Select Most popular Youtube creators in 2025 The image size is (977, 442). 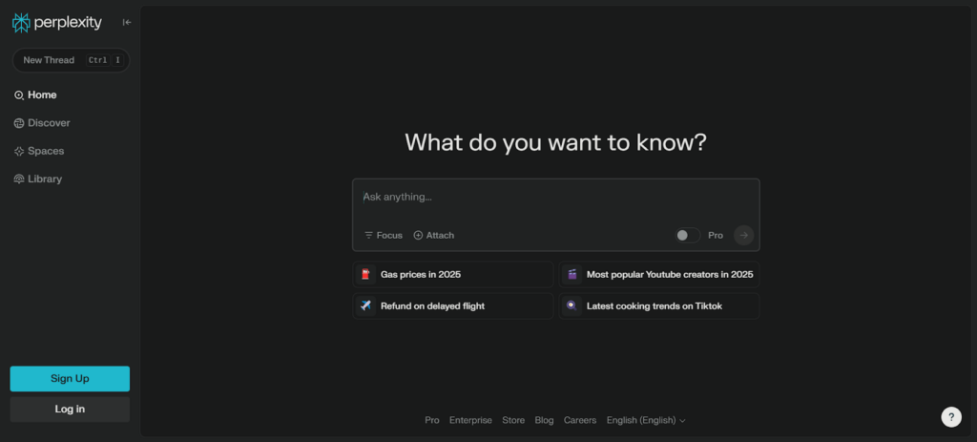(659, 274)
